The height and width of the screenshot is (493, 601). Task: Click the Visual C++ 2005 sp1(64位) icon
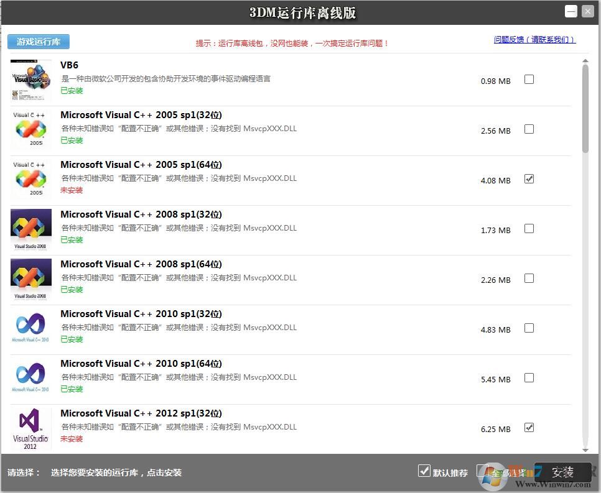(30, 179)
